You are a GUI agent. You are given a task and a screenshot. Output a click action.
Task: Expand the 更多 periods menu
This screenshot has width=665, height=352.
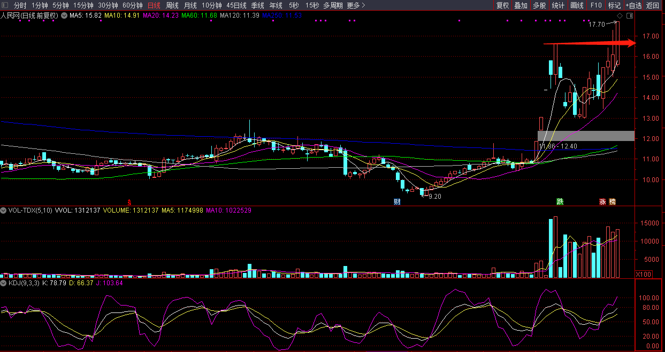(x=356, y=5)
